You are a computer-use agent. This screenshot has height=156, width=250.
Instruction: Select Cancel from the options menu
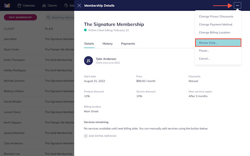[204, 58]
